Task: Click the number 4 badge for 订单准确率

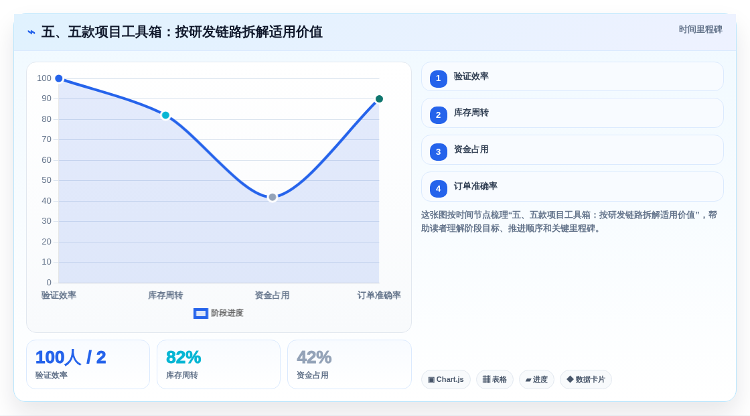Action: [x=438, y=189]
